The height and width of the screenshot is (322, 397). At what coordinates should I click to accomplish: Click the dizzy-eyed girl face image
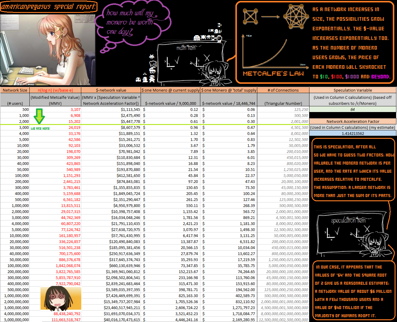coord(61,299)
